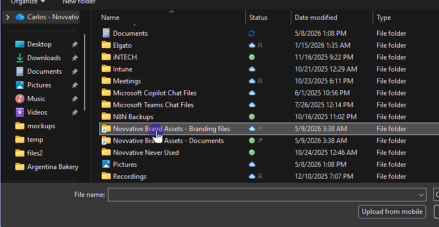
Task: Select the iNTECH folder
Action: [x=269, y=57]
